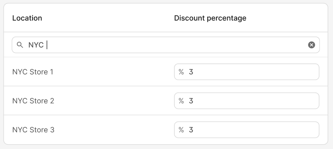
Task: Click the value 3 in NYC Store 1 discount
Action: [191, 72]
